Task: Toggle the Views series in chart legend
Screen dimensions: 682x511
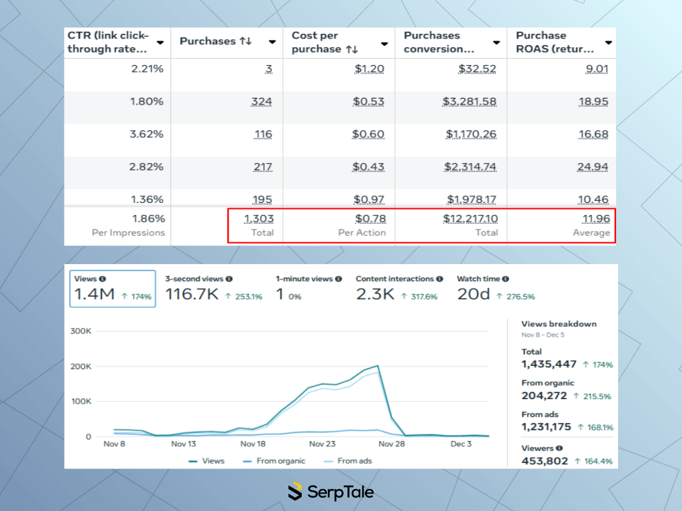Action: click(x=206, y=461)
